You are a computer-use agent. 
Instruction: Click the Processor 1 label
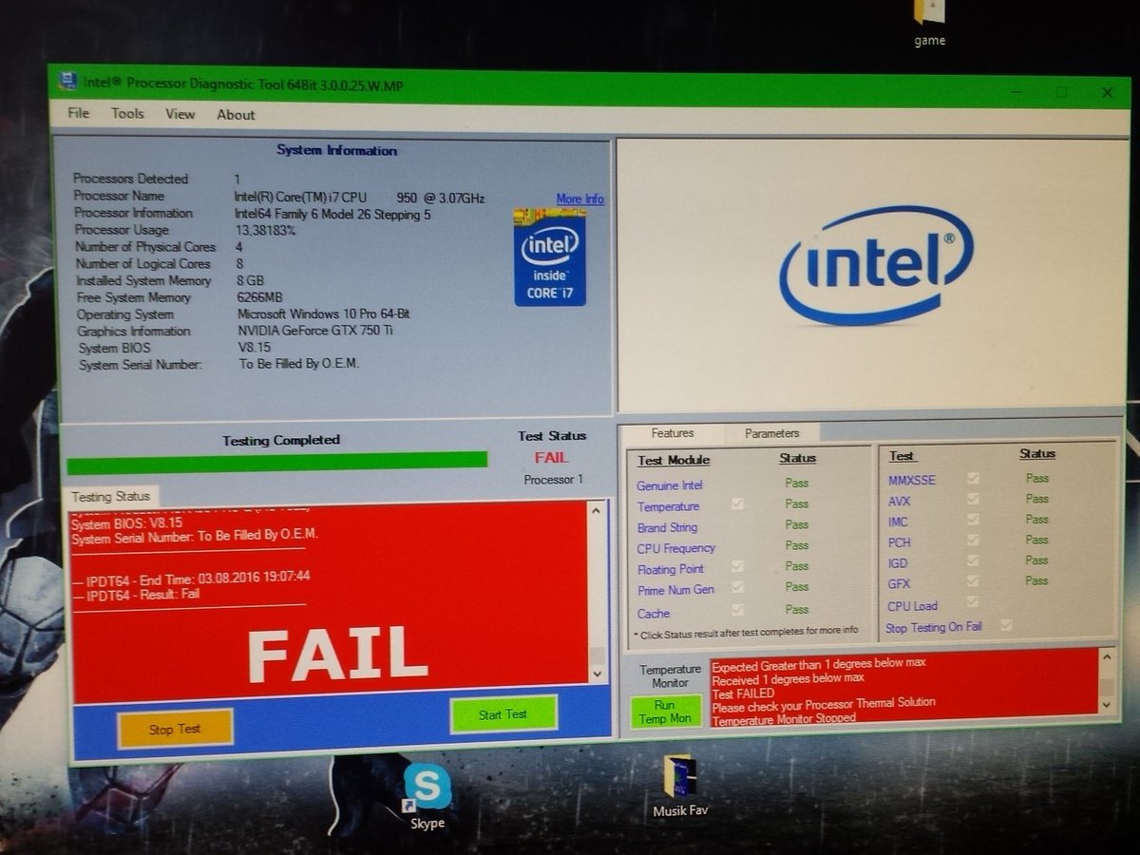click(553, 480)
